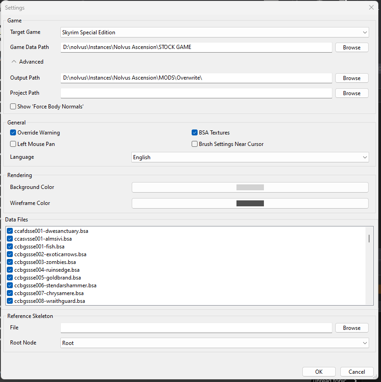Enable Left Mouse Pan
Viewport: 381px width, 382px height.
tap(13, 144)
